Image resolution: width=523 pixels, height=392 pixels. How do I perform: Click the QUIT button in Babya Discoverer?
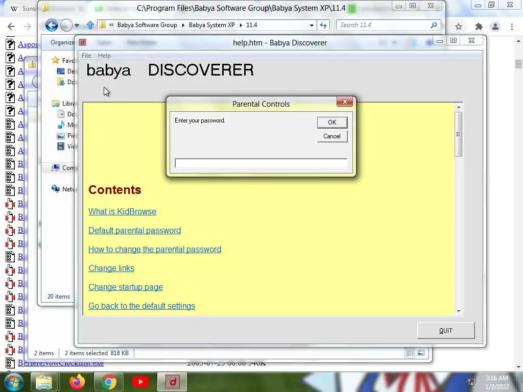[x=445, y=330]
